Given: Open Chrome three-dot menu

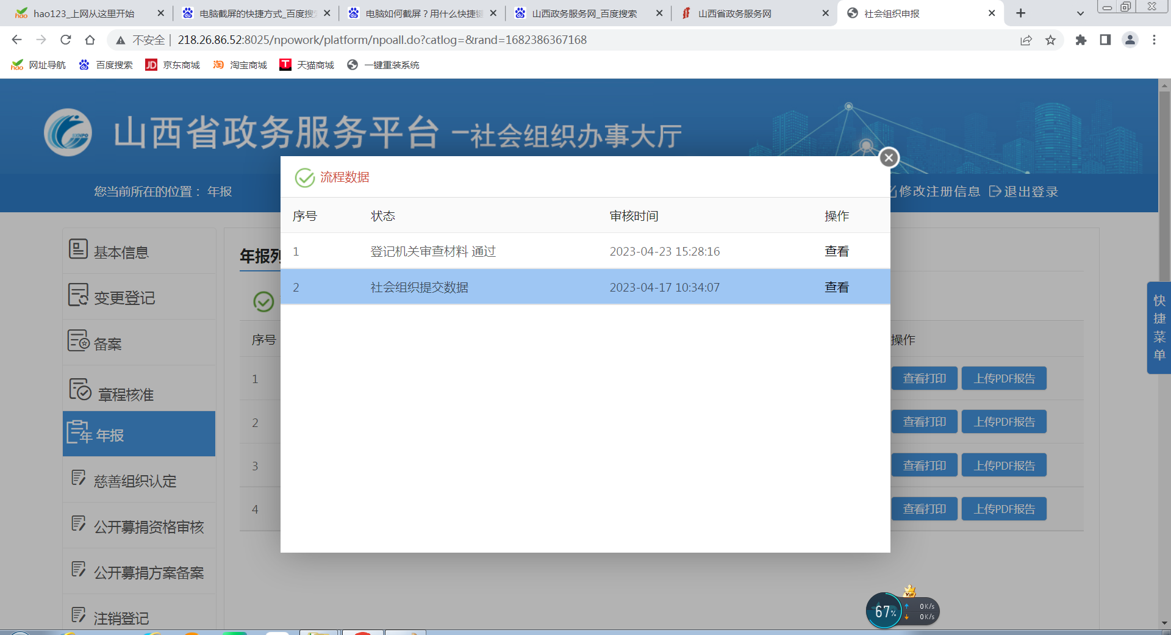Looking at the screenshot, I should (1154, 40).
